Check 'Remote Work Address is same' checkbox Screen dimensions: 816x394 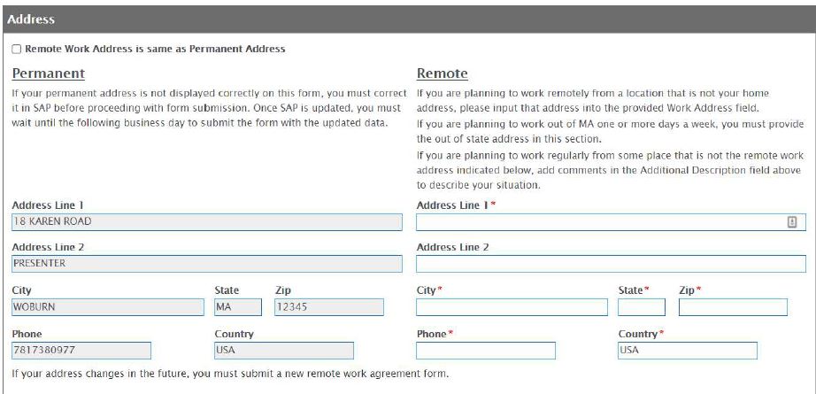coord(18,50)
